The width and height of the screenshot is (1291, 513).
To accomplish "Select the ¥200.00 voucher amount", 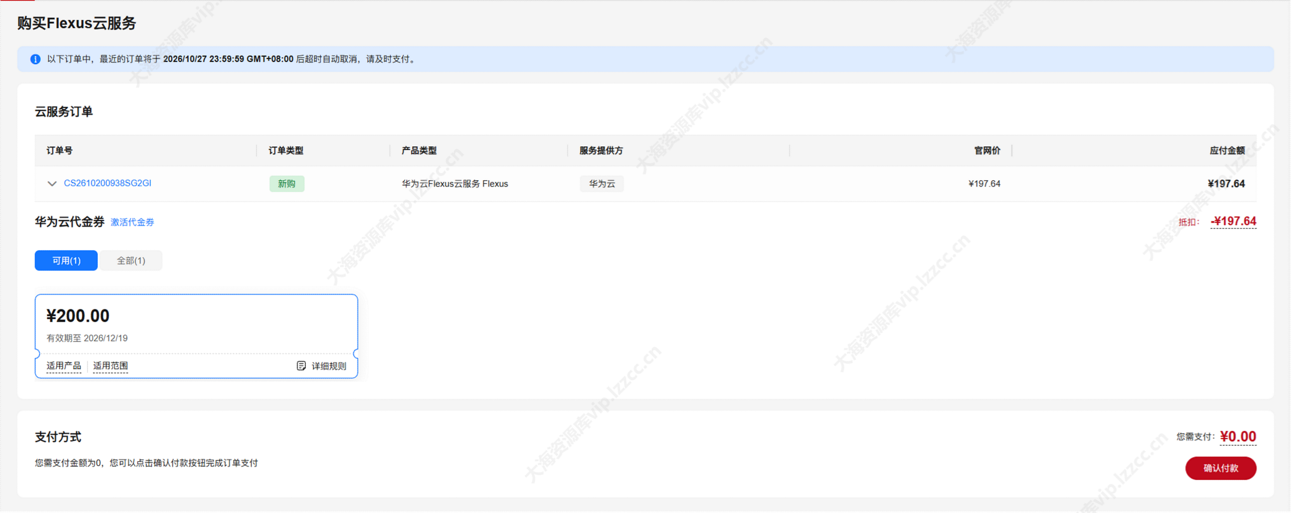I will (78, 315).
